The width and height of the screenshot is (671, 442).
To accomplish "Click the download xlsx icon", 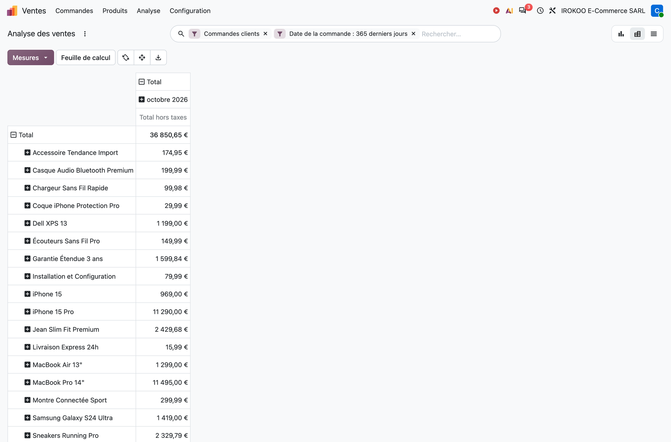I will coord(158,58).
